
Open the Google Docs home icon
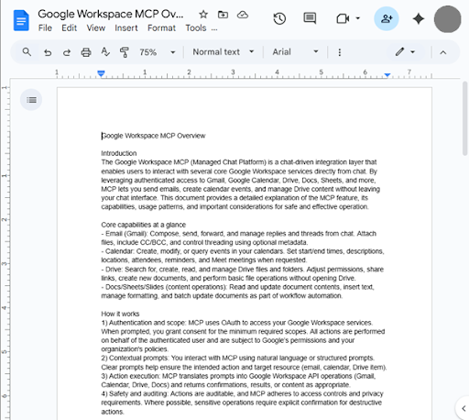pyautogui.click(x=21, y=20)
